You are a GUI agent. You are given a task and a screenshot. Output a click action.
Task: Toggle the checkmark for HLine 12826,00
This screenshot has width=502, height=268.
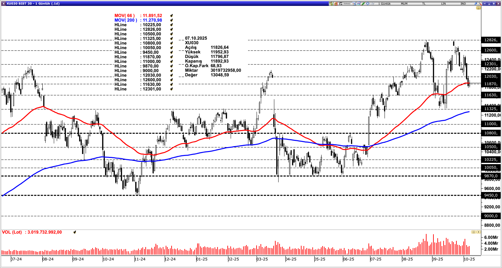click(172, 29)
